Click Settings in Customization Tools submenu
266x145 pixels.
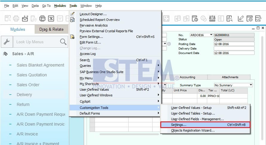click(x=205, y=125)
